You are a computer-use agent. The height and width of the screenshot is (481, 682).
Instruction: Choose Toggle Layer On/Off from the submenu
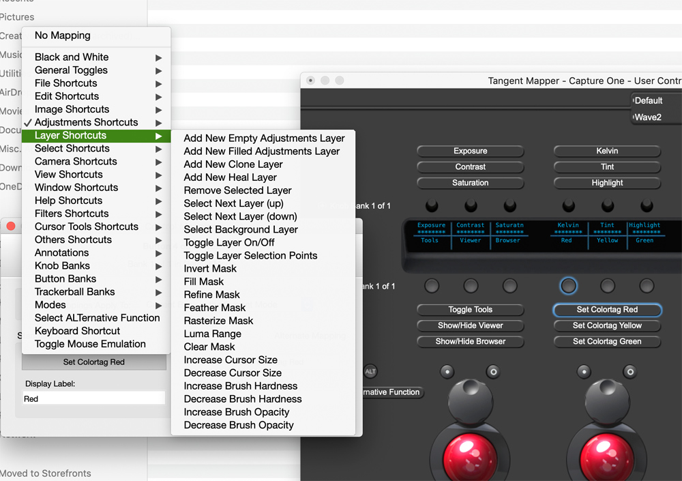tap(229, 242)
